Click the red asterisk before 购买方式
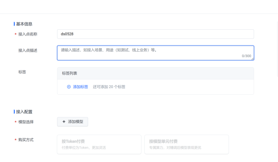Viewport: 278px width, 162px height. click(15, 140)
